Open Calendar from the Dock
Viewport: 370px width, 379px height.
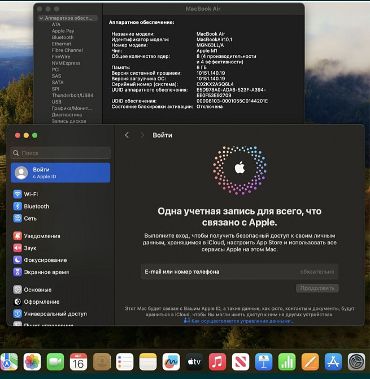click(x=79, y=361)
